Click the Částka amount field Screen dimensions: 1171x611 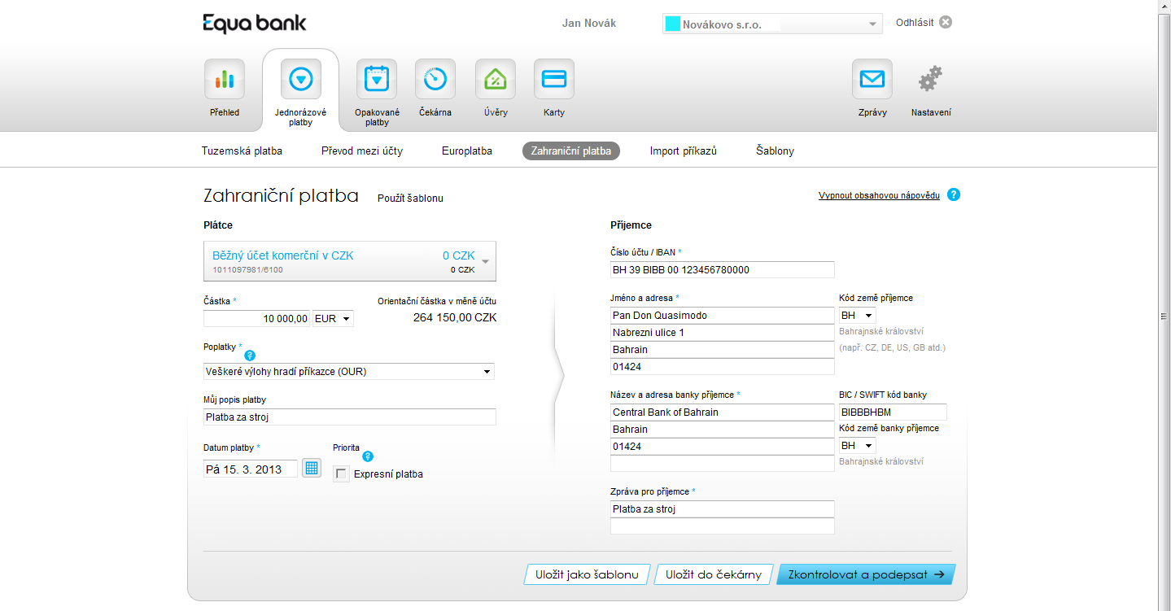click(x=257, y=319)
